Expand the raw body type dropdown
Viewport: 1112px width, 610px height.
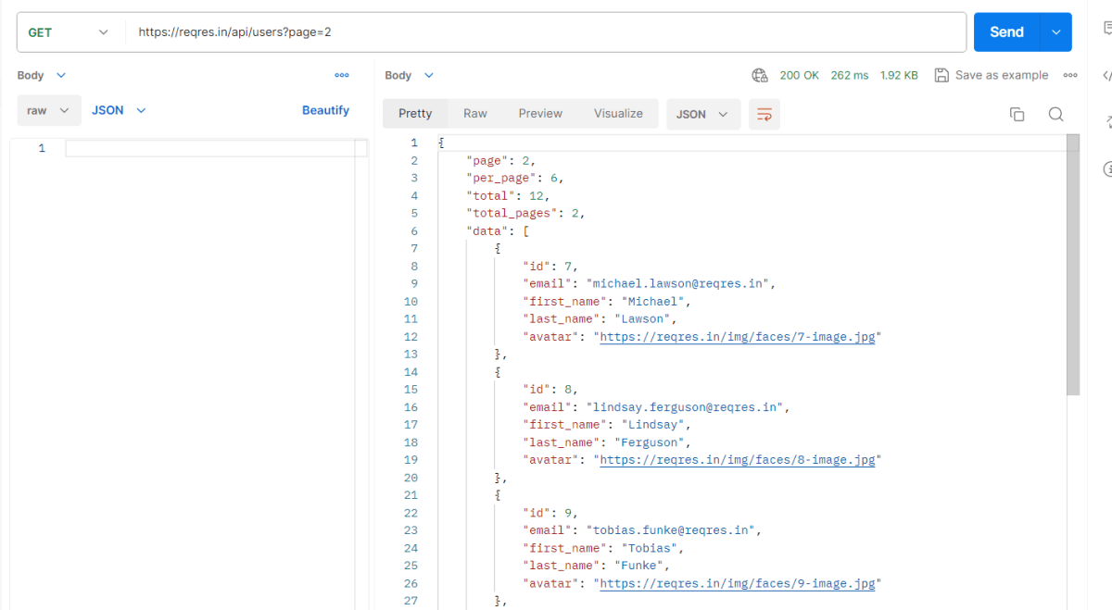(x=49, y=110)
